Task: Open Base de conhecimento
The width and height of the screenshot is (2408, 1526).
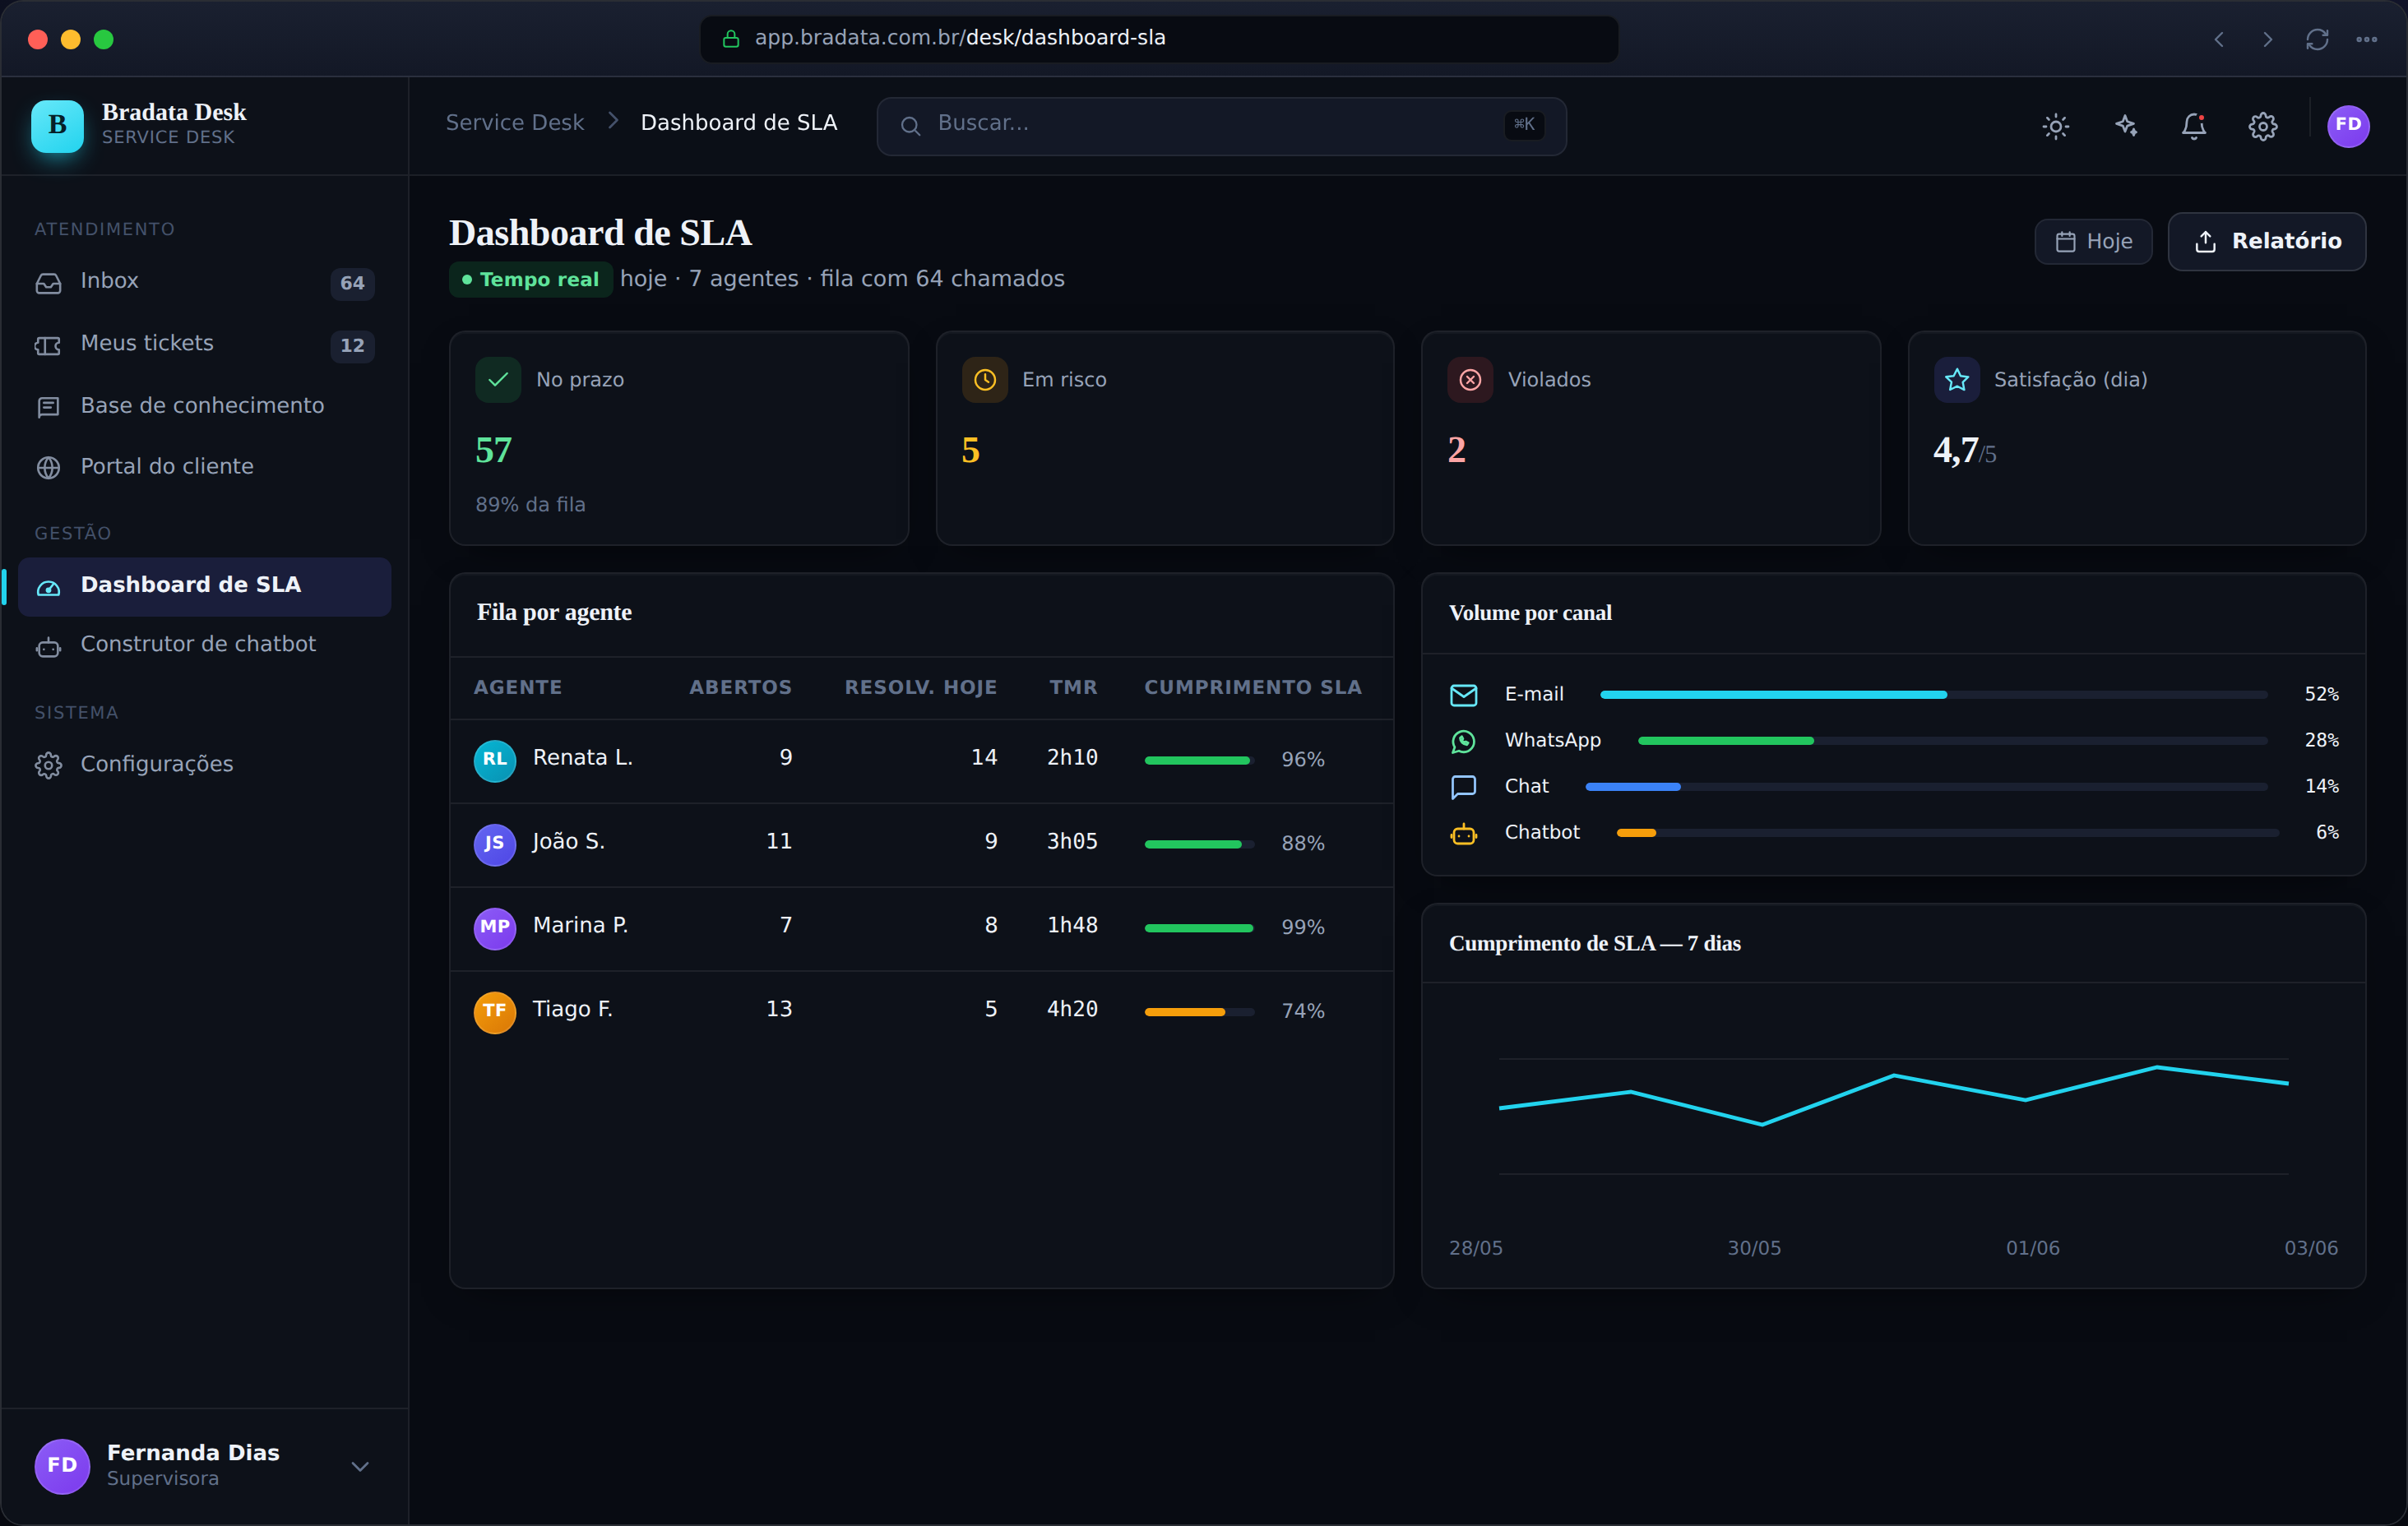Action: pyautogui.click(x=204, y=406)
